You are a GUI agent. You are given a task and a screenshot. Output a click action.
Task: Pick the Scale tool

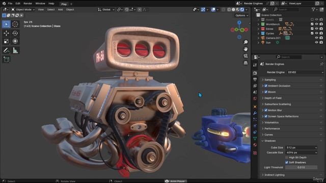click(x=6, y=41)
